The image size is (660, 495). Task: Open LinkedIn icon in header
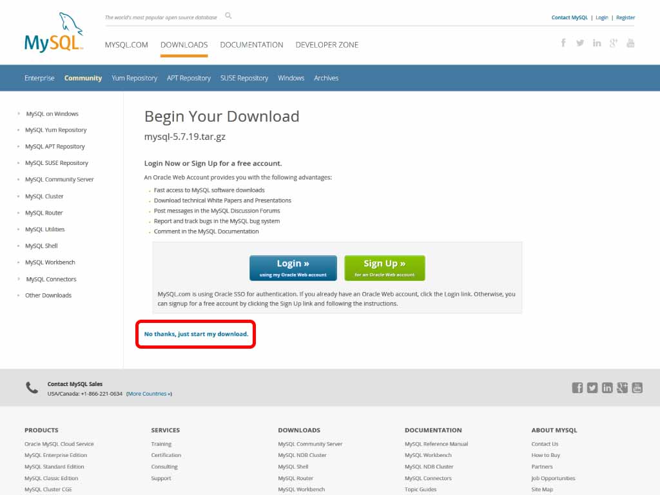(x=597, y=43)
